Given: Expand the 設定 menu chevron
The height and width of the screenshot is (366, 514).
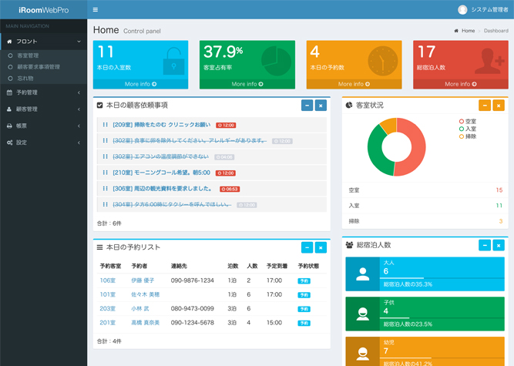Looking at the screenshot, I should tap(79, 143).
